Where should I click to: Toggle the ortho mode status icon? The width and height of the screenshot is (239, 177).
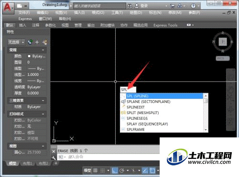click(115, 171)
